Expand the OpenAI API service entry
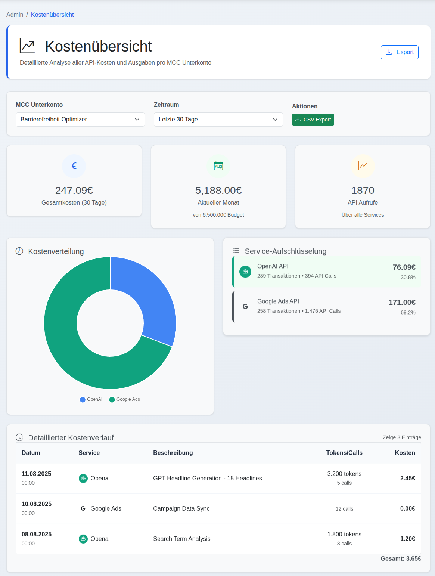The height and width of the screenshot is (576, 435). pos(326,272)
